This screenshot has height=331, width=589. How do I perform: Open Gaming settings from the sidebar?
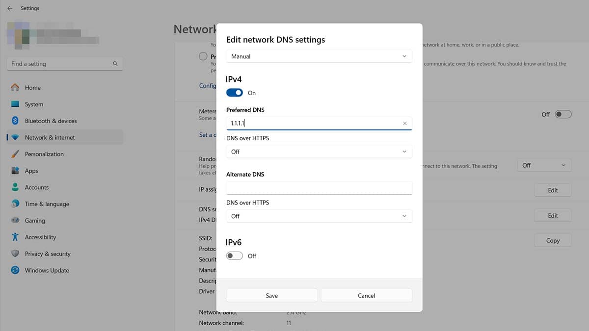pyautogui.click(x=35, y=220)
